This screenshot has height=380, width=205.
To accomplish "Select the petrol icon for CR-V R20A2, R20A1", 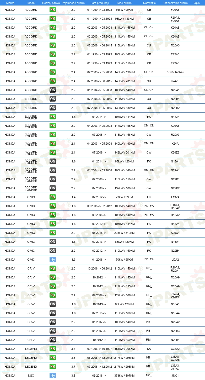I will [53, 268].
